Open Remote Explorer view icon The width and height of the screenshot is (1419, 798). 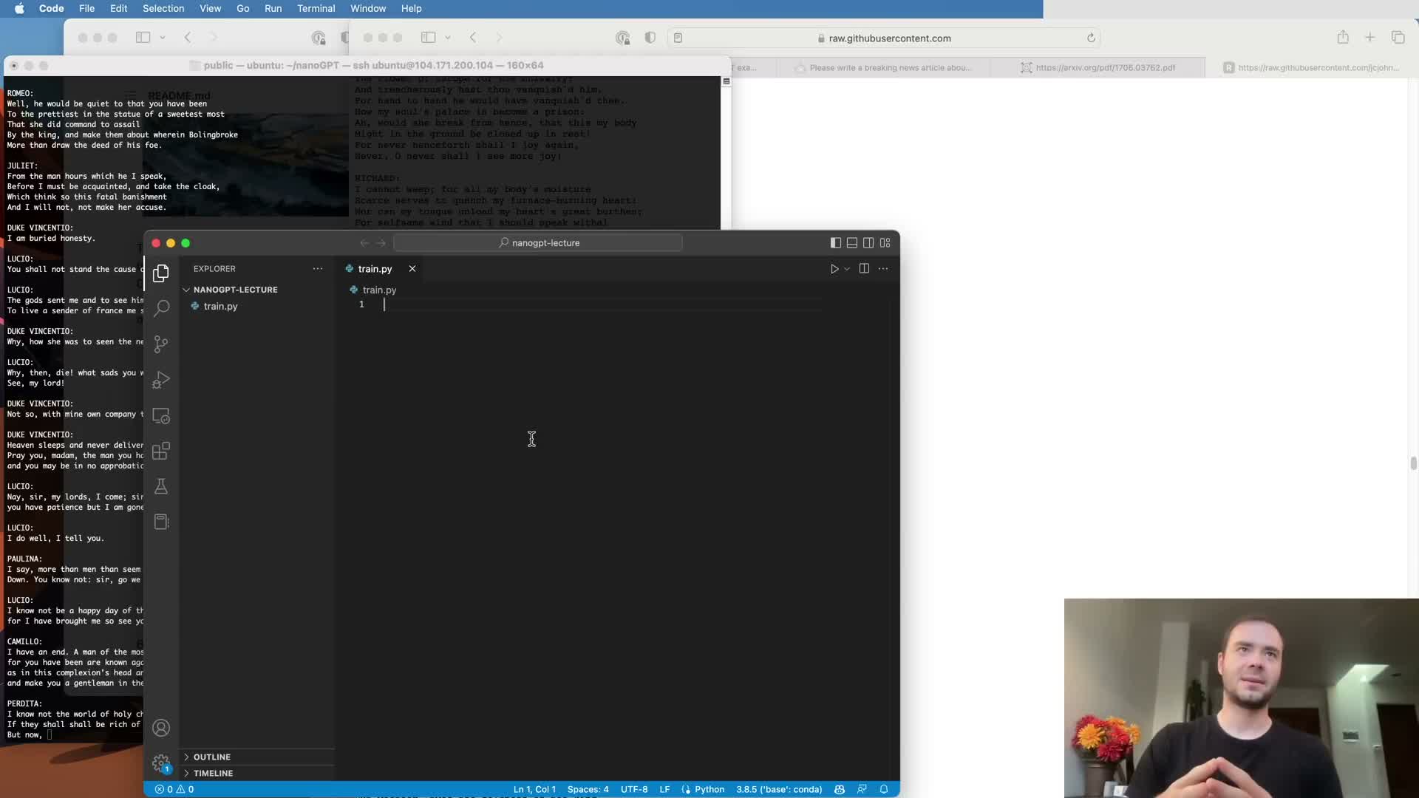point(161,416)
